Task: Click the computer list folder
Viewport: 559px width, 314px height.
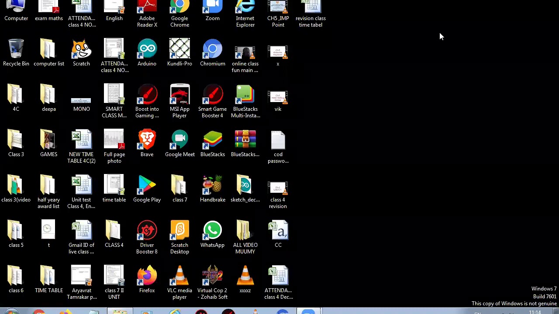Action: click(48, 53)
